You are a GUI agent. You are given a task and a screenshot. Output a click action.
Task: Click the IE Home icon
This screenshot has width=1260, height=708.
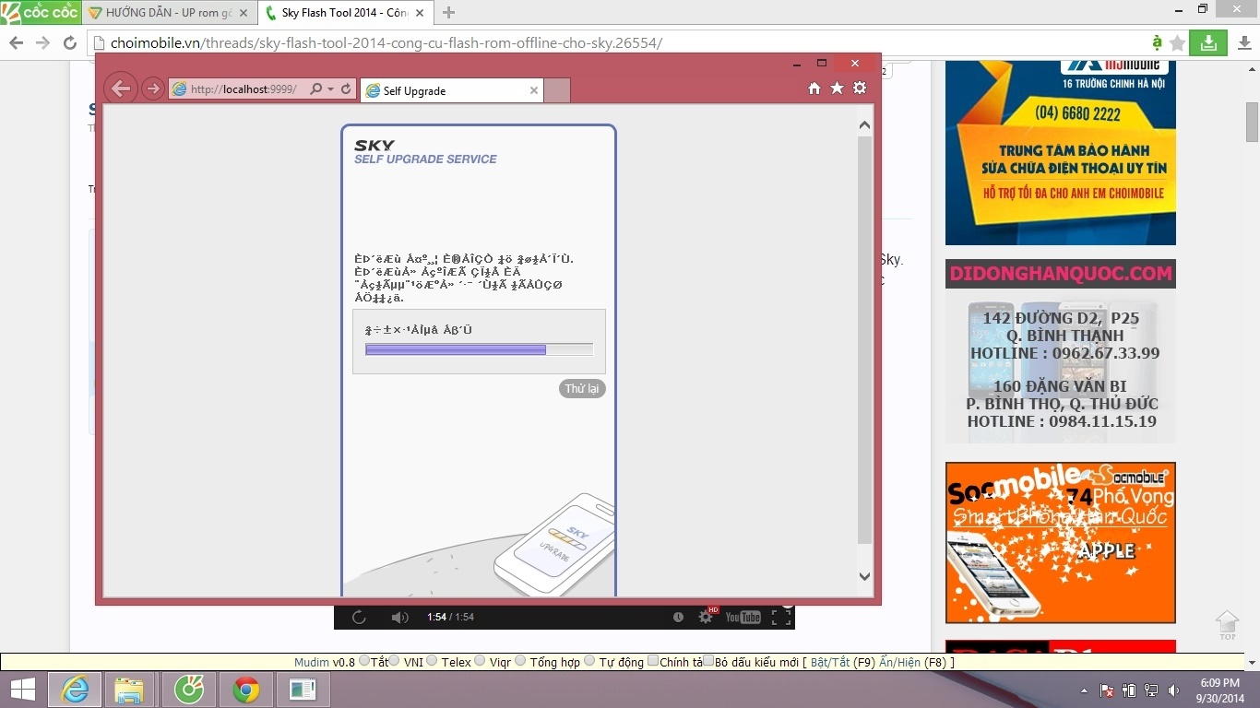coord(814,88)
